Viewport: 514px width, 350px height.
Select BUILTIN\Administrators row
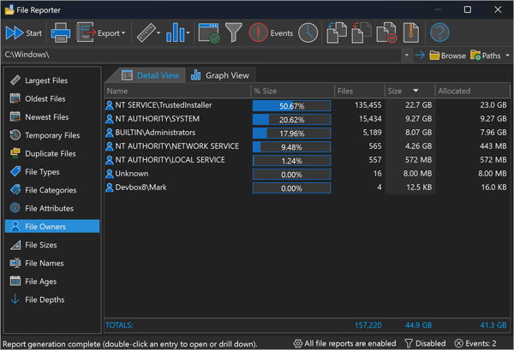click(307, 133)
